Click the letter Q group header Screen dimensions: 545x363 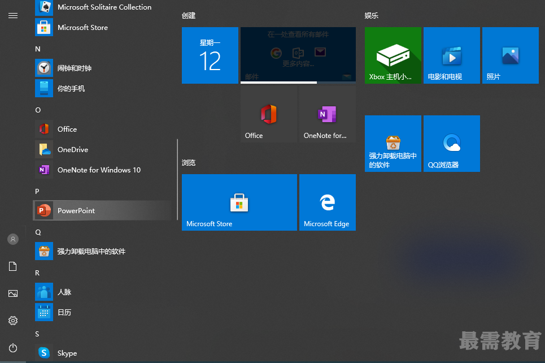coord(38,232)
